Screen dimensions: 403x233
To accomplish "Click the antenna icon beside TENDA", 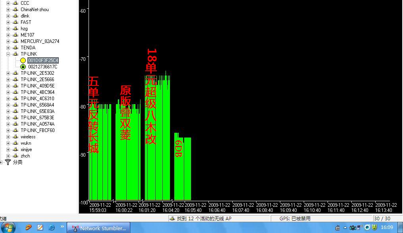I will 15,48.
